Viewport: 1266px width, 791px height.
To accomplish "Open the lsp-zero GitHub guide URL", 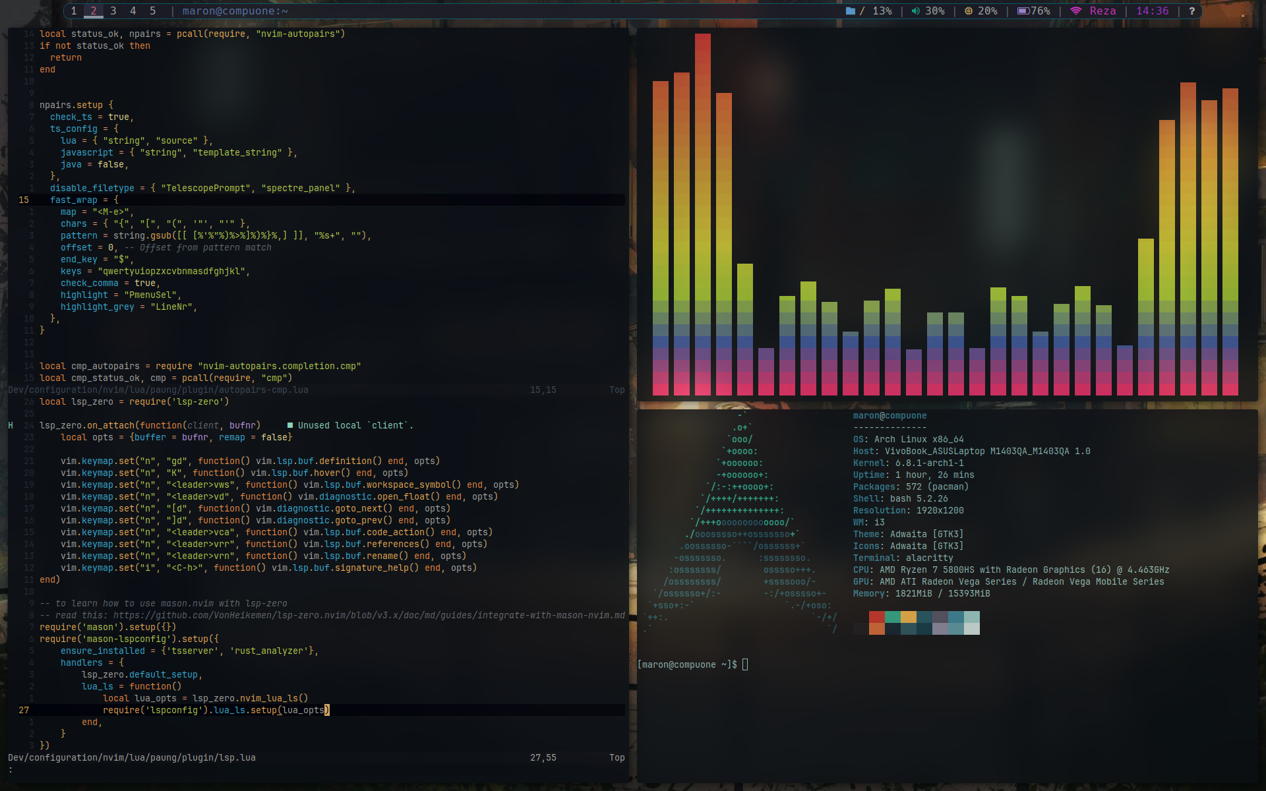I will click(366, 615).
